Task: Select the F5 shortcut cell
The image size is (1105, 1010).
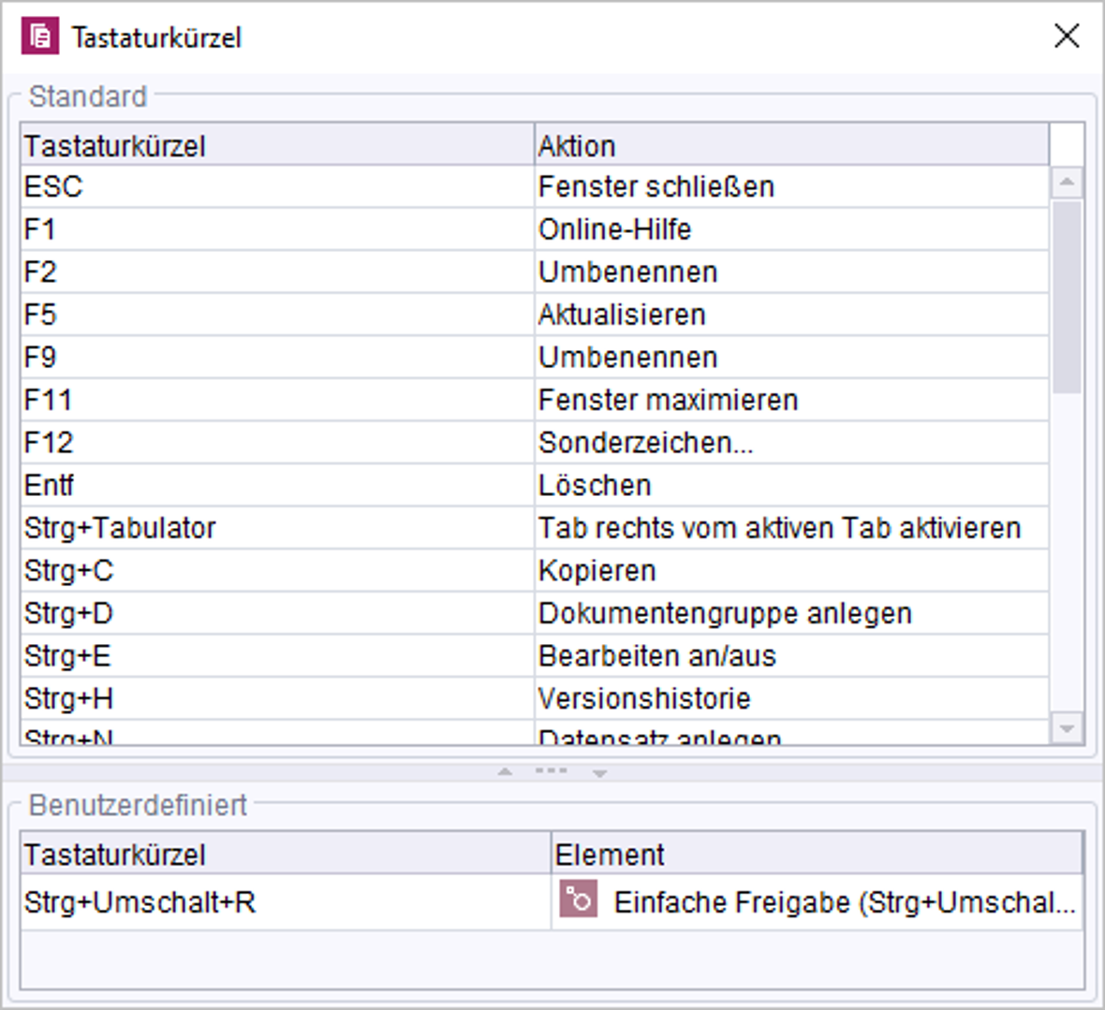Action: click(278, 315)
